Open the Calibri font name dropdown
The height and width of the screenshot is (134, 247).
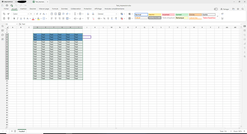pyautogui.click(x=21, y=14)
